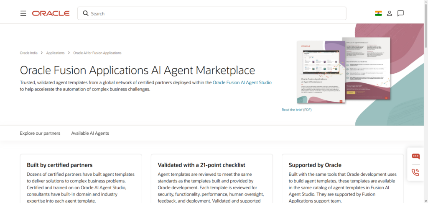428x203 pixels.
Task: Open the contact chat icon in header
Action: [x=400, y=13]
